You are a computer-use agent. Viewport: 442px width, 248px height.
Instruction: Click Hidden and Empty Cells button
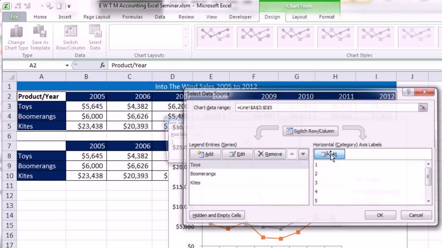[217, 215]
